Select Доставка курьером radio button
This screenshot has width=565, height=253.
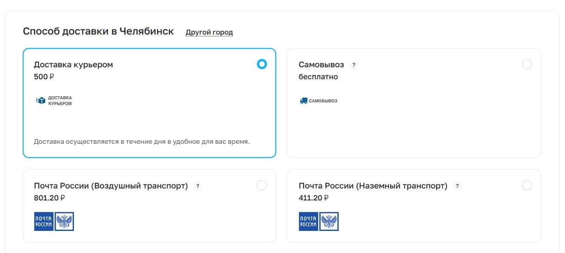[x=262, y=64]
